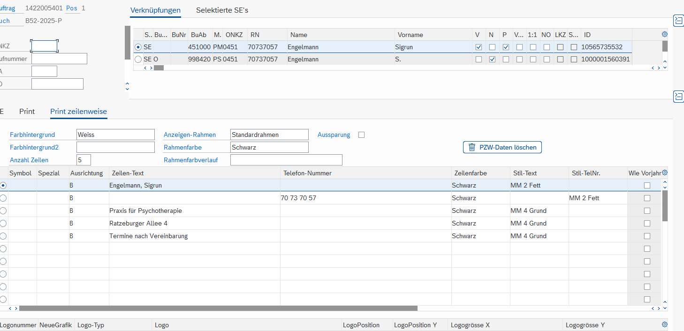Click trash icon on PZW-Daten löschen
This screenshot has height=331, width=684.
(x=472, y=147)
